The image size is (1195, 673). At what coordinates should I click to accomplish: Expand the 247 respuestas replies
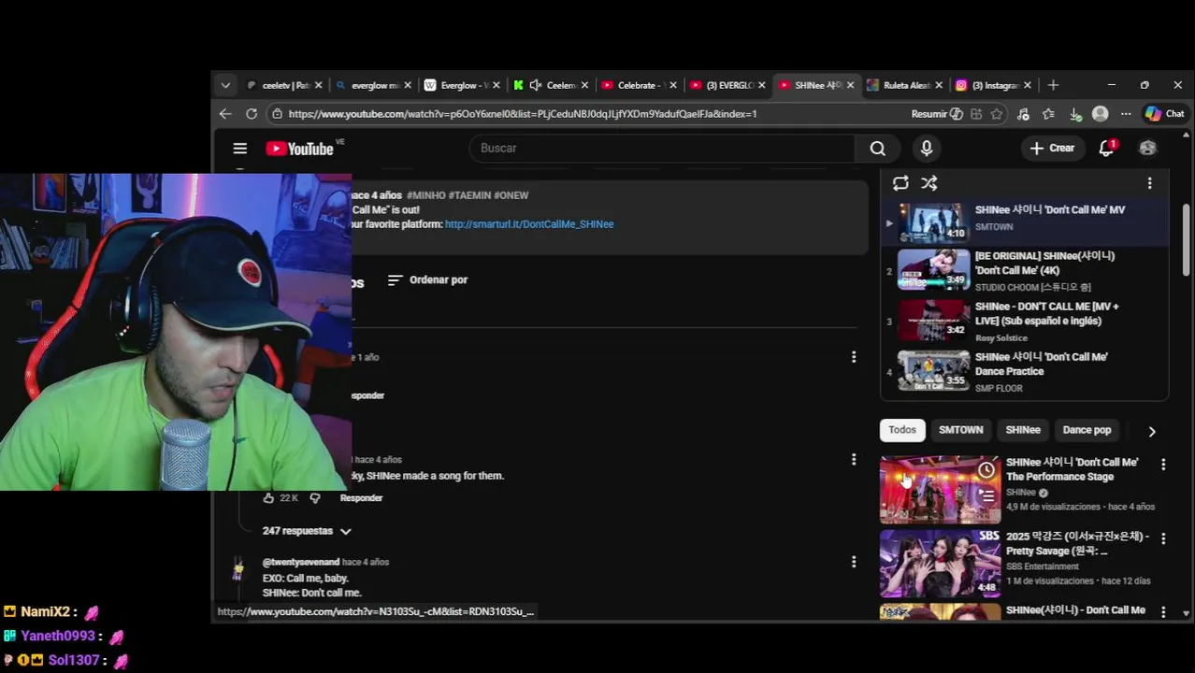click(307, 531)
